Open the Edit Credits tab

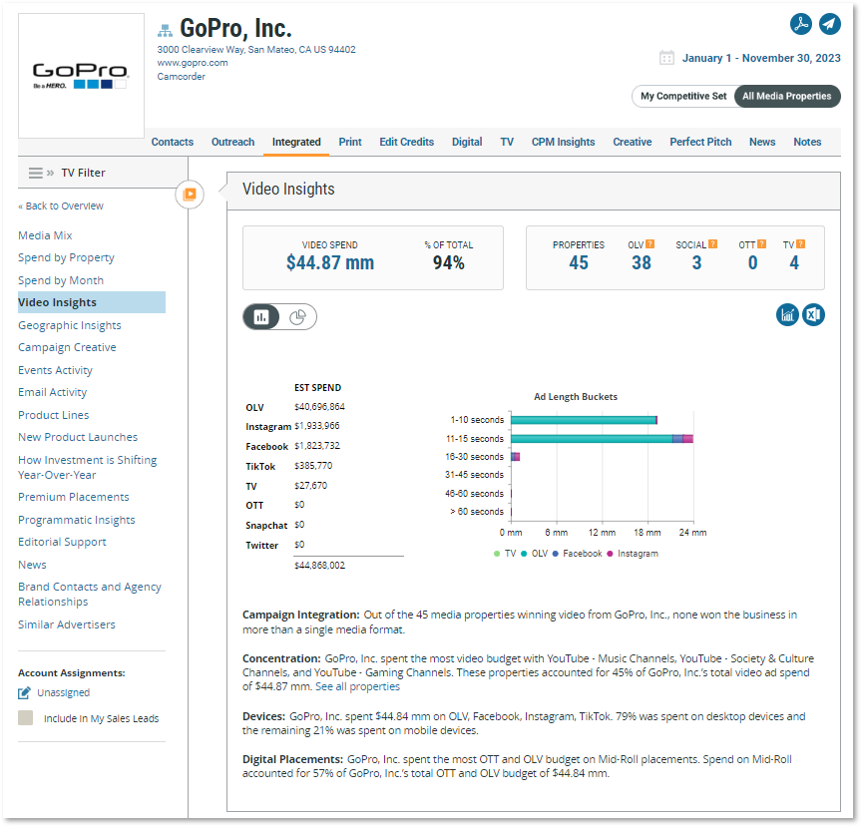[406, 142]
